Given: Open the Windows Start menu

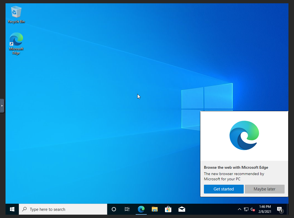Looking at the screenshot, I should tap(12, 209).
